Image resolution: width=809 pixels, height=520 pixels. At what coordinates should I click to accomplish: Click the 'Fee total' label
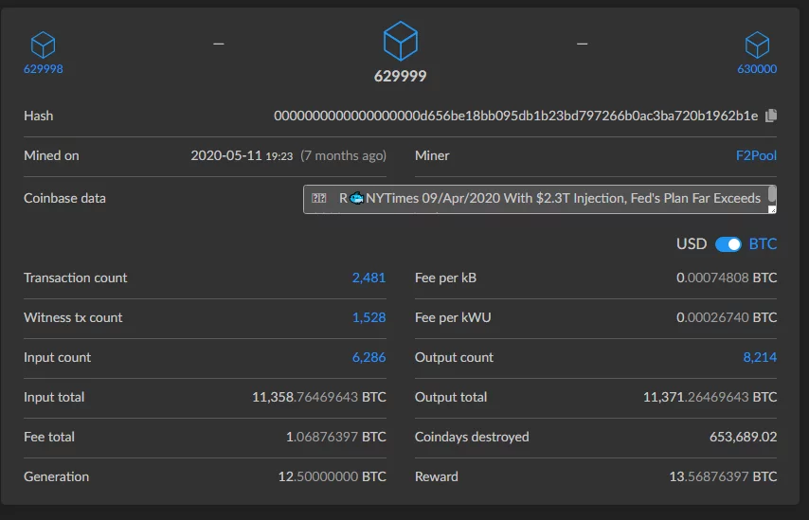coord(49,437)
